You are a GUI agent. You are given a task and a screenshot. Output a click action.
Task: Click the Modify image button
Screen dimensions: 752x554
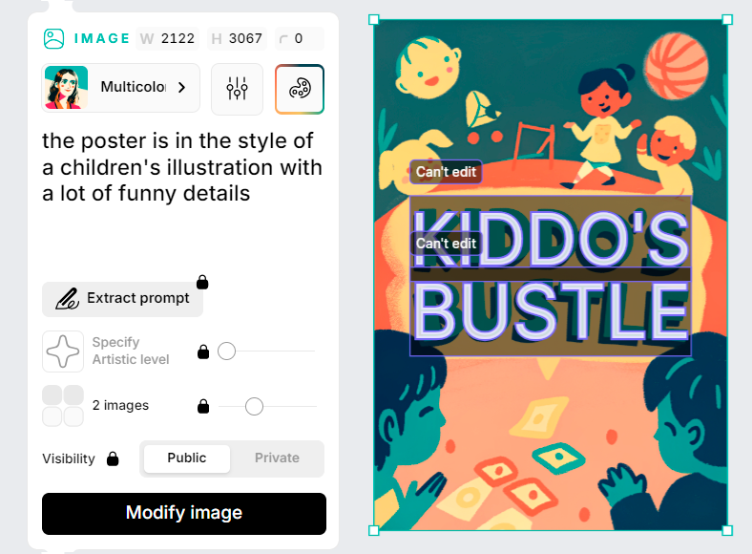click(x=184, y=514)
